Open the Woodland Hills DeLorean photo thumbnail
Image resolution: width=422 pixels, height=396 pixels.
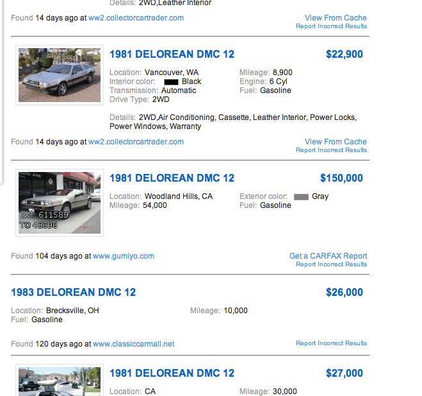pyautogui.click(x=60, y=203)
